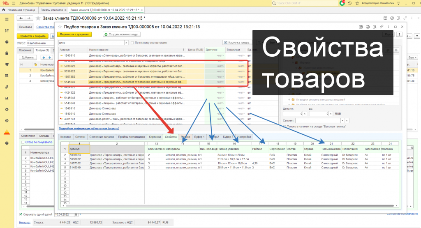Click horizontal scrollbar of properties table
The image size is (421, 228).
pyautogui.click(x=312, y=206)
